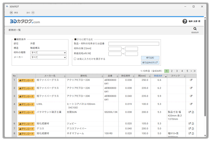Image resolution: width=211 pixels, height=141 pixels.
Task: Jump to last page with ≫ button
Action: (194, 71)
